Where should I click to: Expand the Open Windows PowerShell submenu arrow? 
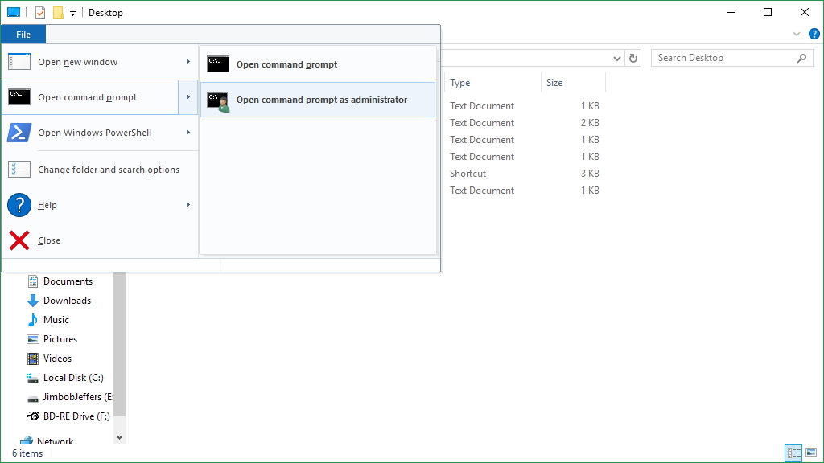[188, 133]
